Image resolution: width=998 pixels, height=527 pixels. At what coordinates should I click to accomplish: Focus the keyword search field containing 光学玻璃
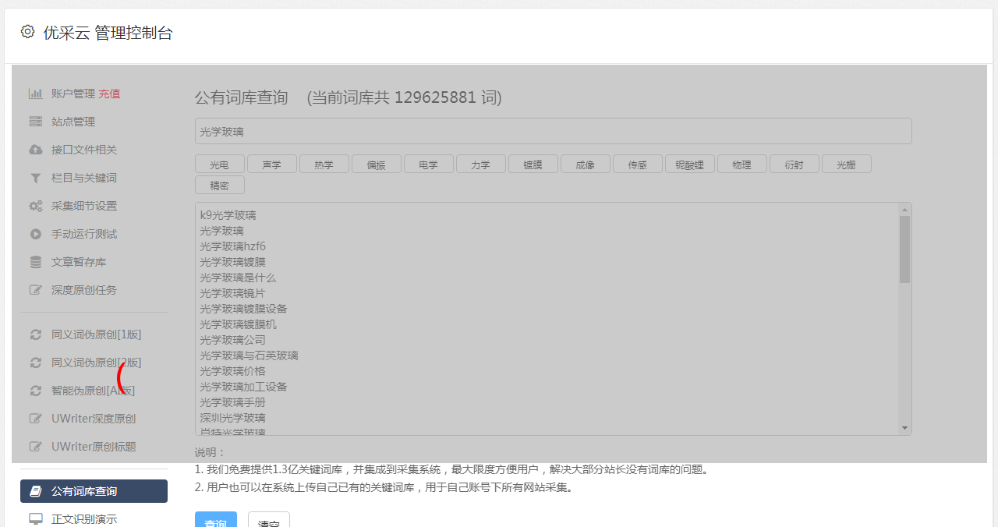click(x=553, y=131)
